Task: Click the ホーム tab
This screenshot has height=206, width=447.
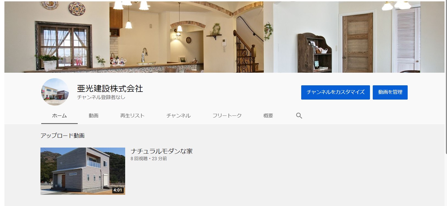Action: pos(59,115)
